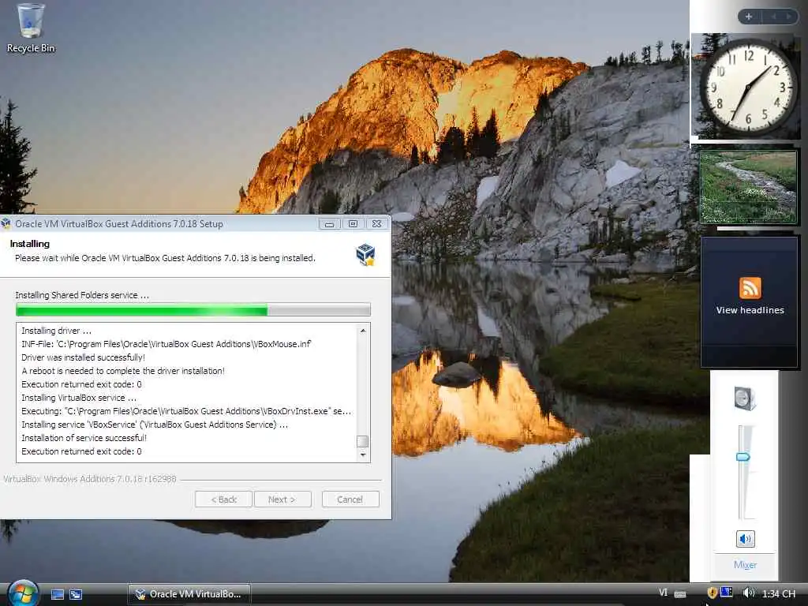Select log line 'A reboot is needed to complete'
The height and width of the screenshot is (606, 808).
(123, 371)
